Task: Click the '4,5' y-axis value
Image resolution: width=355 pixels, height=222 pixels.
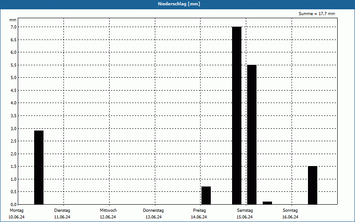Action: (14, 91)
